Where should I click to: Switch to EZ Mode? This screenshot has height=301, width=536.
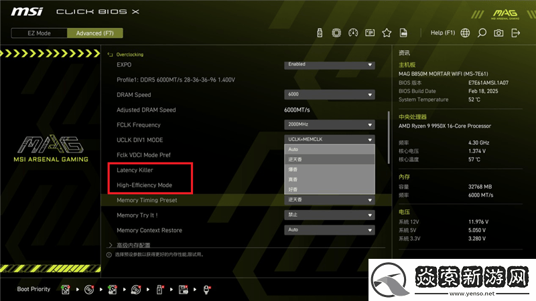click(x=39, y=33)
